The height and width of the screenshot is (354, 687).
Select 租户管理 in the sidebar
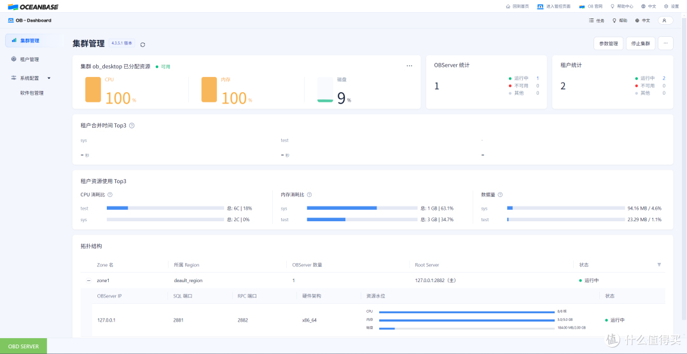point(28,59)
